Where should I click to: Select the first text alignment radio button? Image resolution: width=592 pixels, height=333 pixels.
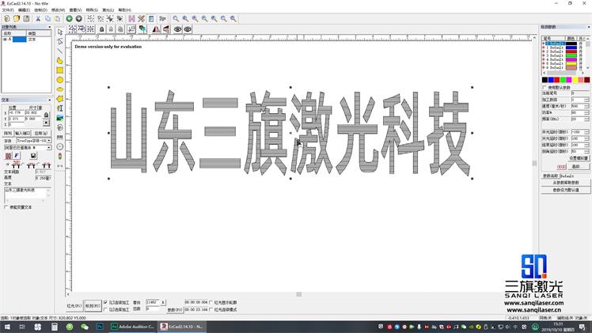[x=8, y=165]
